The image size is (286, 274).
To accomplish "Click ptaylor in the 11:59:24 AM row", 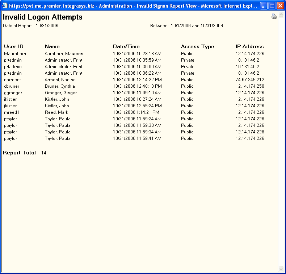I will pos(10,119).
